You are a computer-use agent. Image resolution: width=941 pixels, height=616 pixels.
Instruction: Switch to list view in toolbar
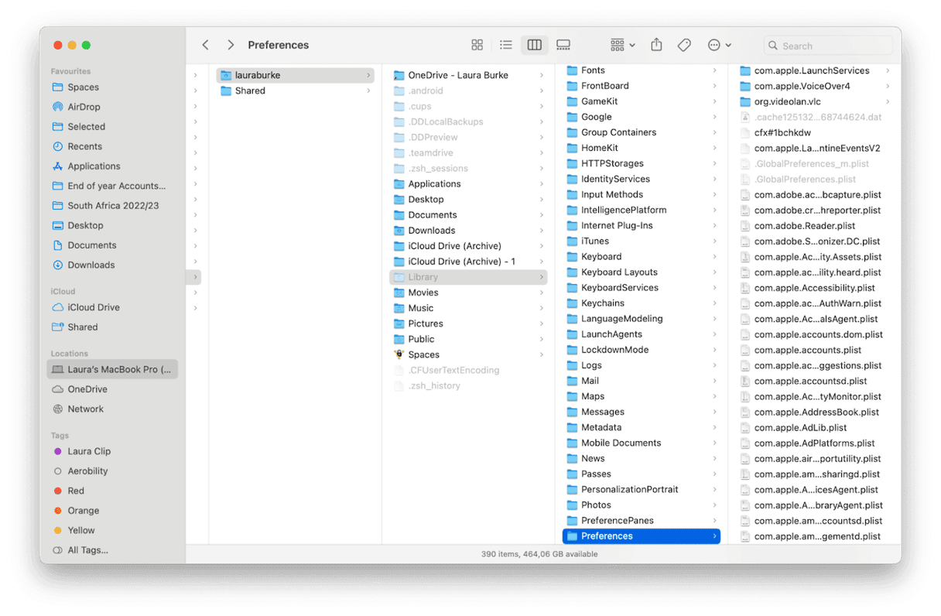pyautogui.click(x=506, y=45)
